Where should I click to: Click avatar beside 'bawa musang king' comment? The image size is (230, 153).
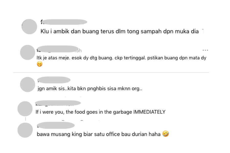pos(25,130)
